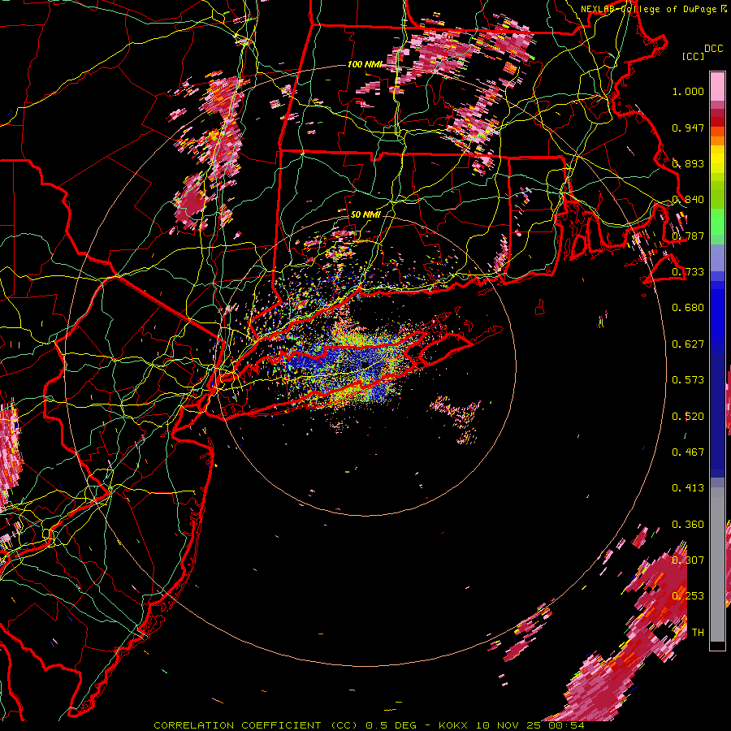Click the 0.520 color scale label
Viewport: 731px width, 731px height.
[688, 417]
